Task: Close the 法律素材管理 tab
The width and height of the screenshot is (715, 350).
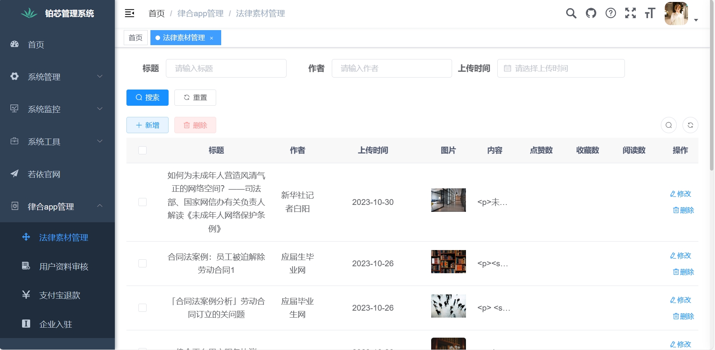Action: click(x=212, y=38)
